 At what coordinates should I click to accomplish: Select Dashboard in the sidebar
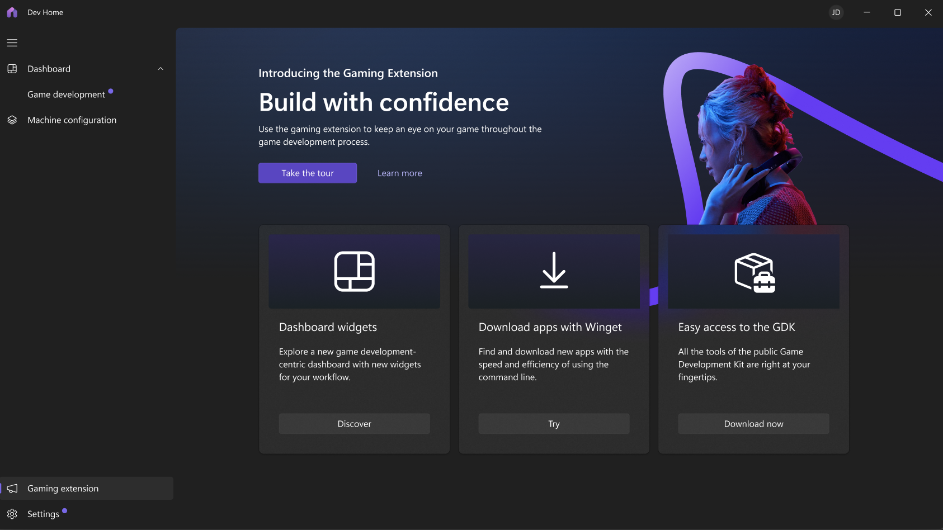pos(87,69)
